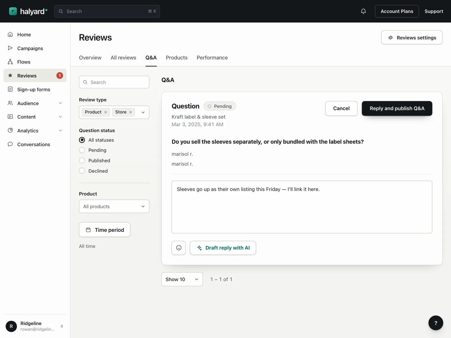The image size is (451, 338).
Task: Select the Q&A tab
Action: click(151, 58)
